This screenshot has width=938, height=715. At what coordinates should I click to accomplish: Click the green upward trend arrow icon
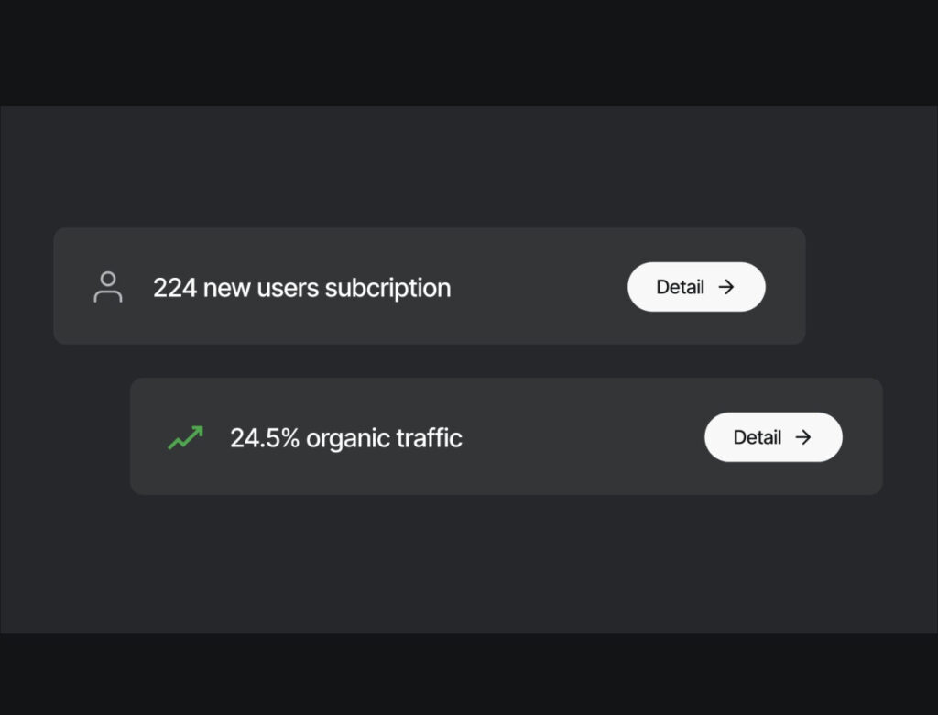[x=185, y=437]
